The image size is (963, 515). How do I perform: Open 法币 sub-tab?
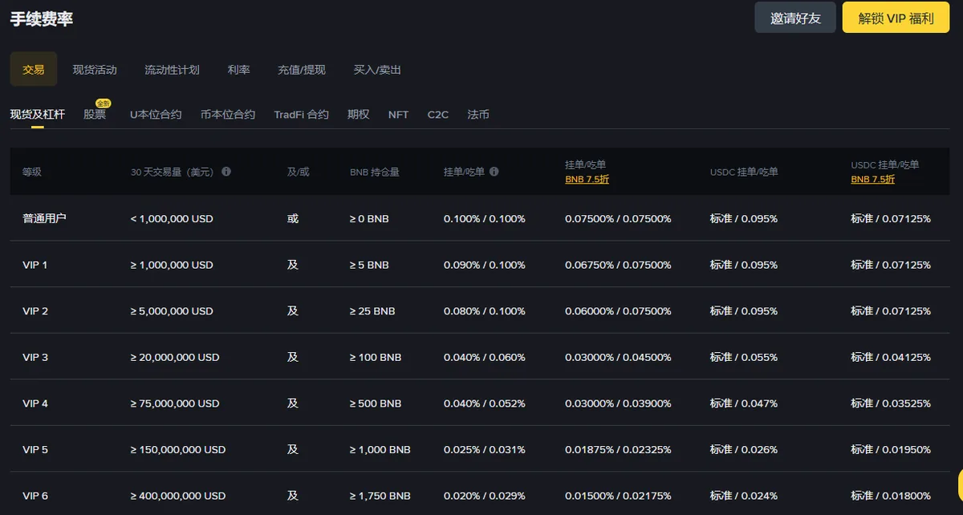coord(478,115)
